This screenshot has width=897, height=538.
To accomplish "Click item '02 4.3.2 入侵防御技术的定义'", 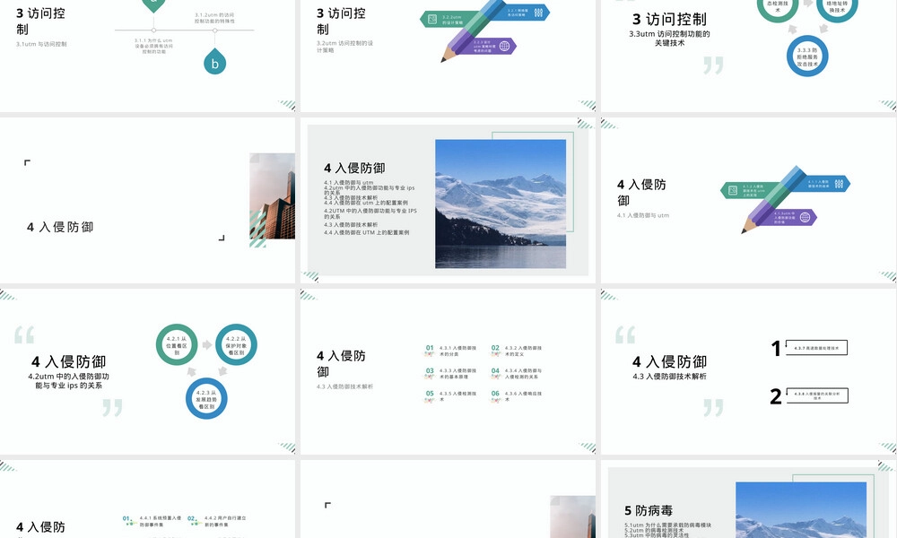I will point(517,351).
